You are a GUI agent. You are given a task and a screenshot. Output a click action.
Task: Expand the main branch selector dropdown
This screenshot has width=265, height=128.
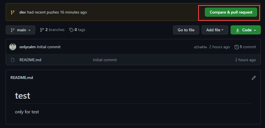(x=20, y=30)
